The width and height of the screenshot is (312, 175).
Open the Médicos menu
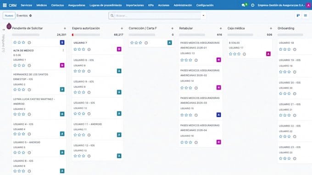click(42, 5)
